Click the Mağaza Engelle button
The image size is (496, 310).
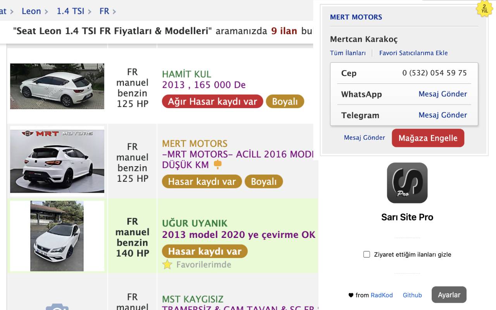click(428, 138)
